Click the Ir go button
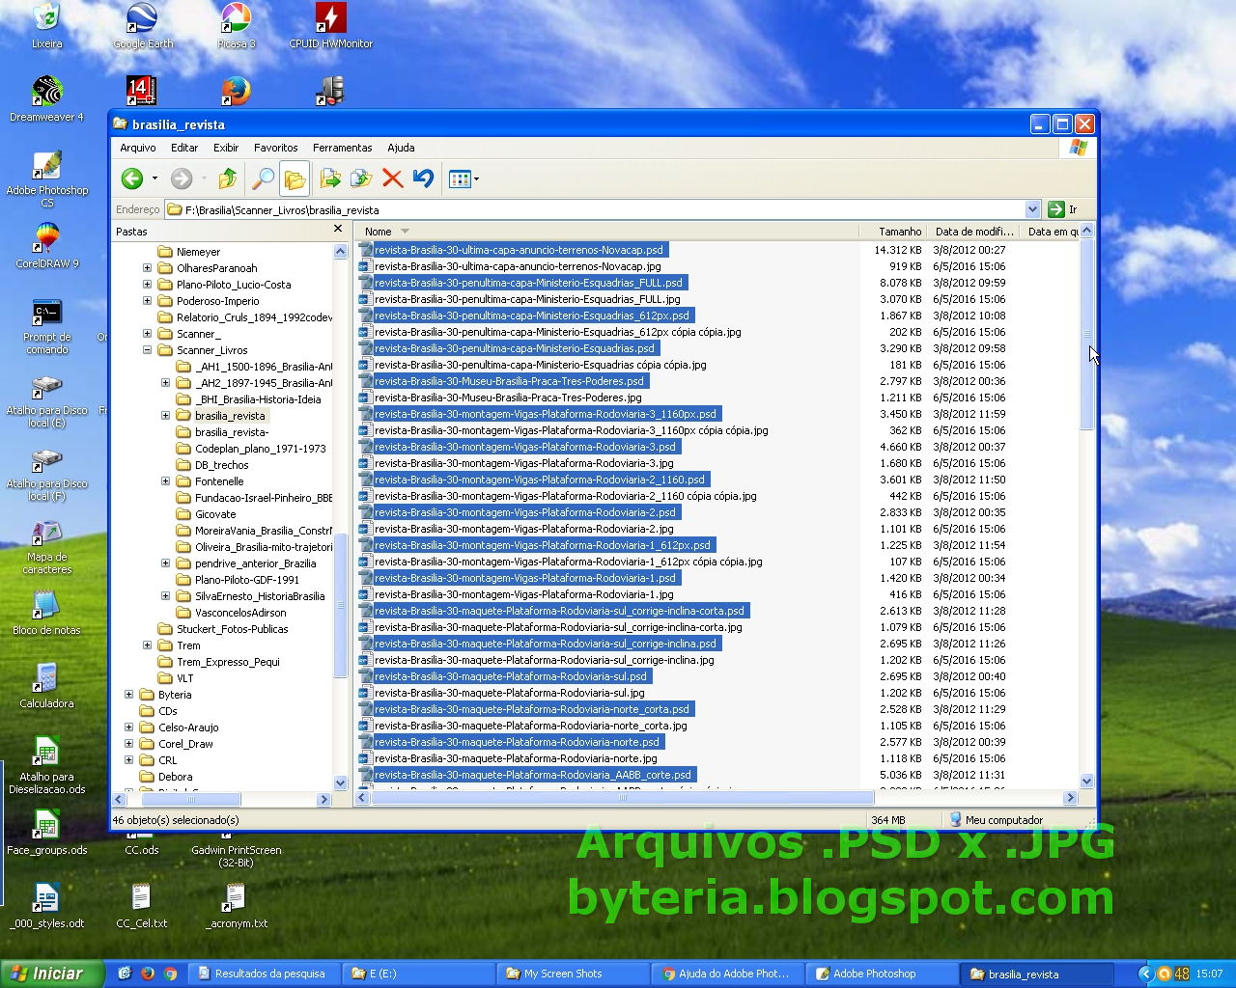This screenshot has width=1236, height=988. pos(1062,209)
